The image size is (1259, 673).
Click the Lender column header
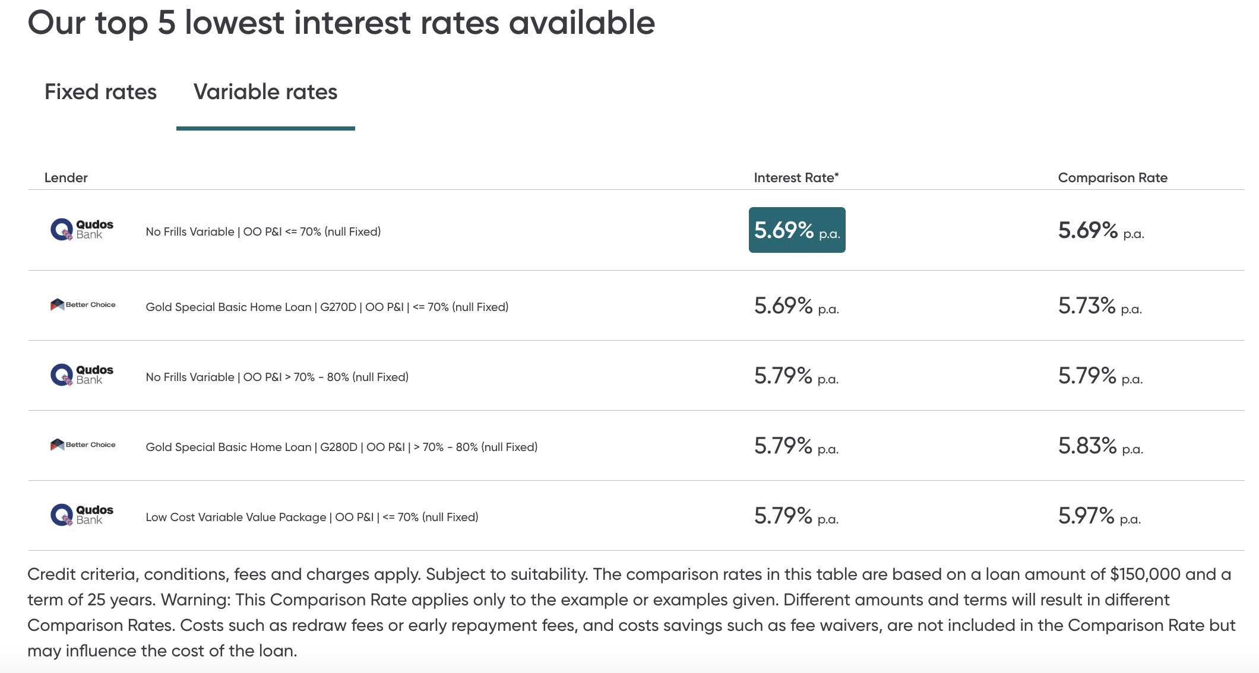click(x=66, y=177)
